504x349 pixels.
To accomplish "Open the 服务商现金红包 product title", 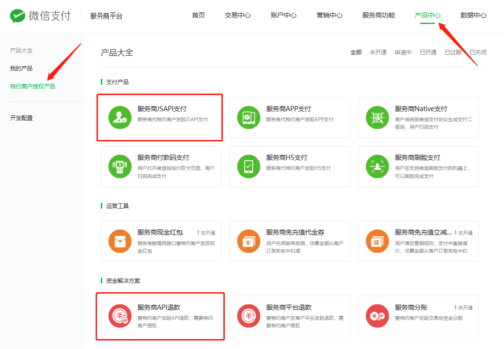I will tap(160, 232).
